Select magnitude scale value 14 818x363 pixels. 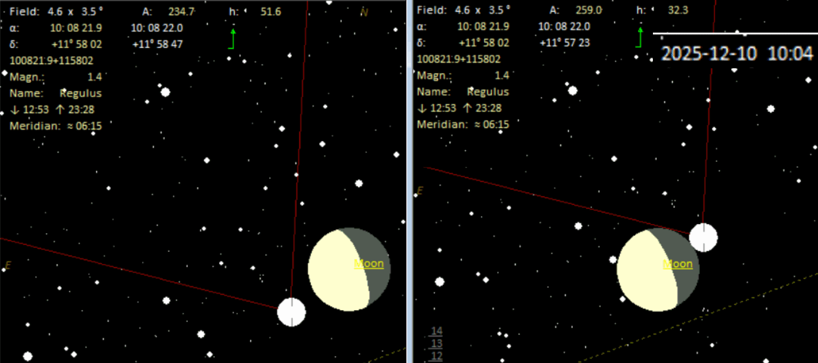pos(436,331)
